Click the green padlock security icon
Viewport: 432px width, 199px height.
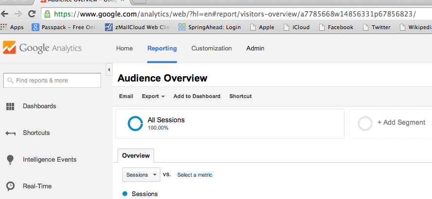48,14
